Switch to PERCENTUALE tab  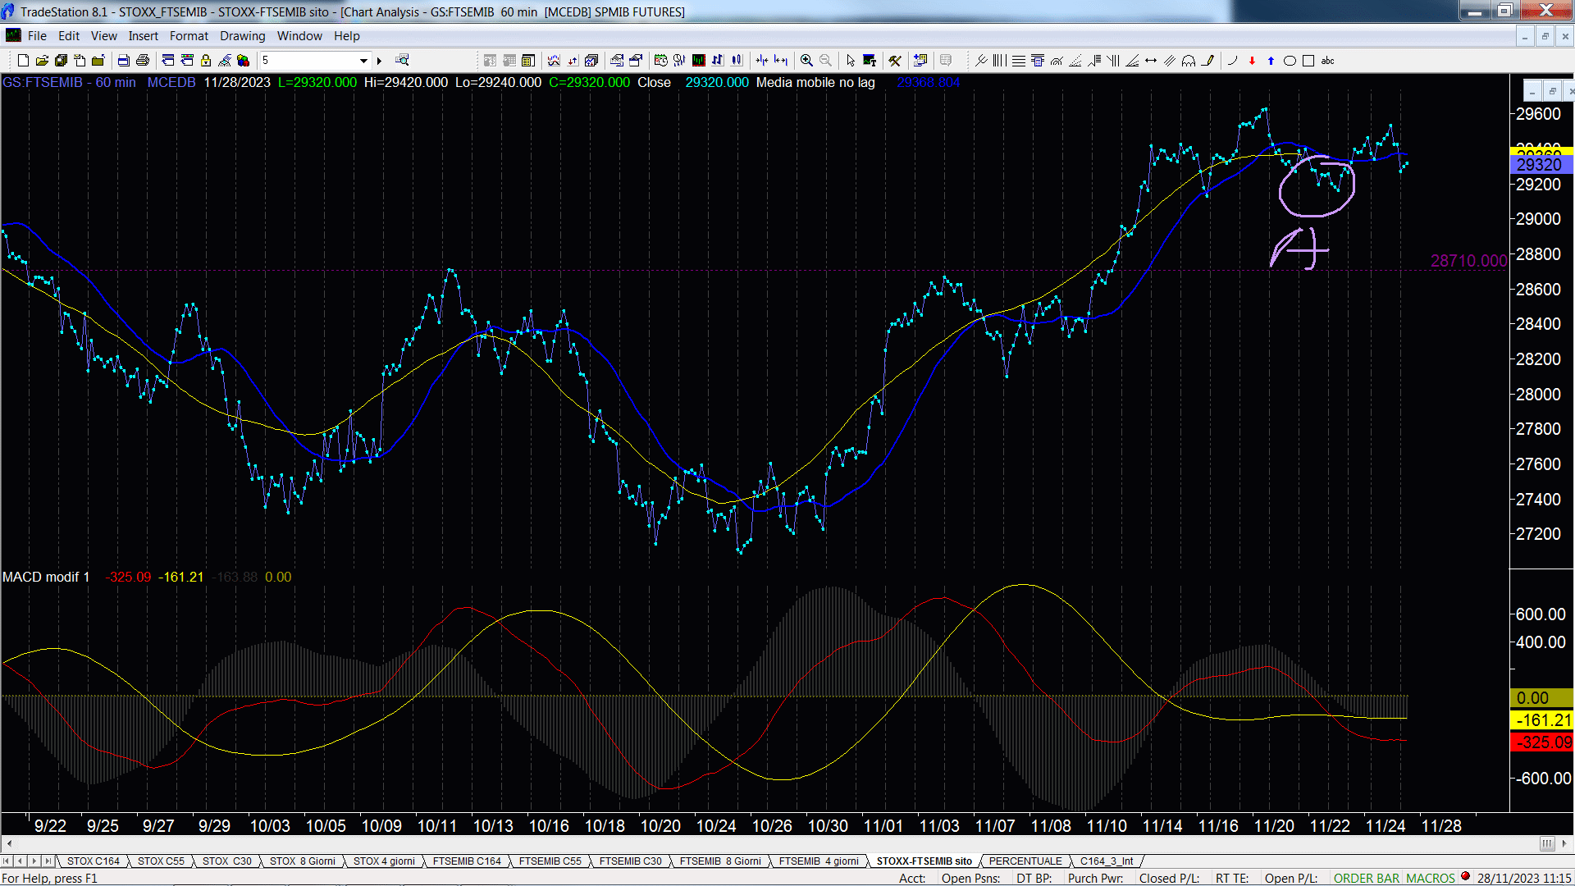click(1025, 861)
